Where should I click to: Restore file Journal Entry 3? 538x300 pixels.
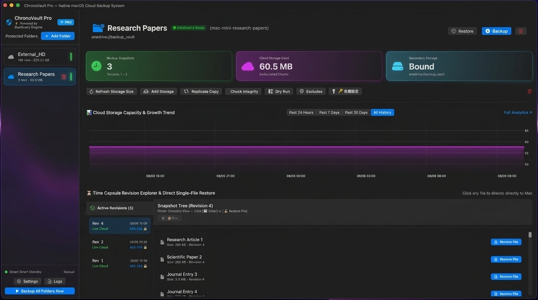pos(506,276)
